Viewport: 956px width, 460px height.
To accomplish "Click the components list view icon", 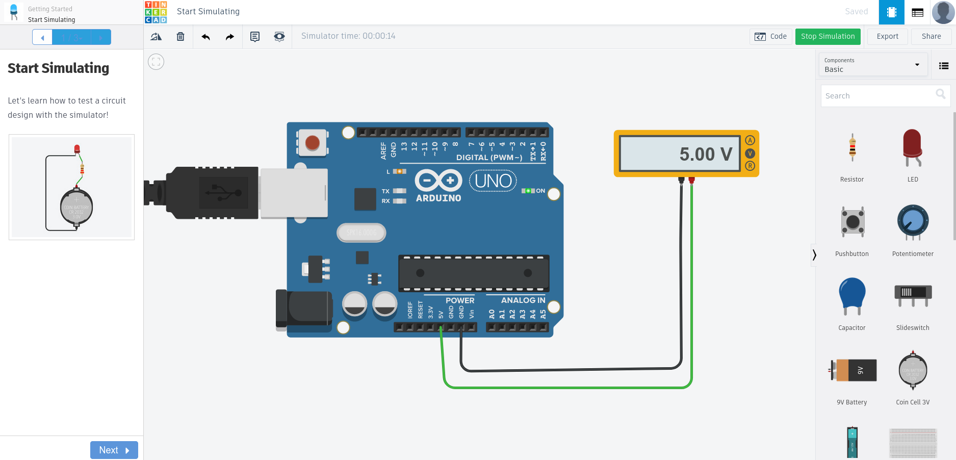I will [x=944, y=66].
